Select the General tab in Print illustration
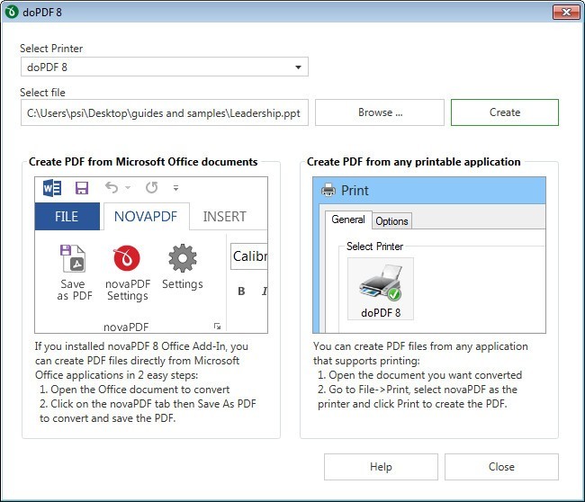Image resolution: width=585 pixels, height=502 pixels. [348, 220]
